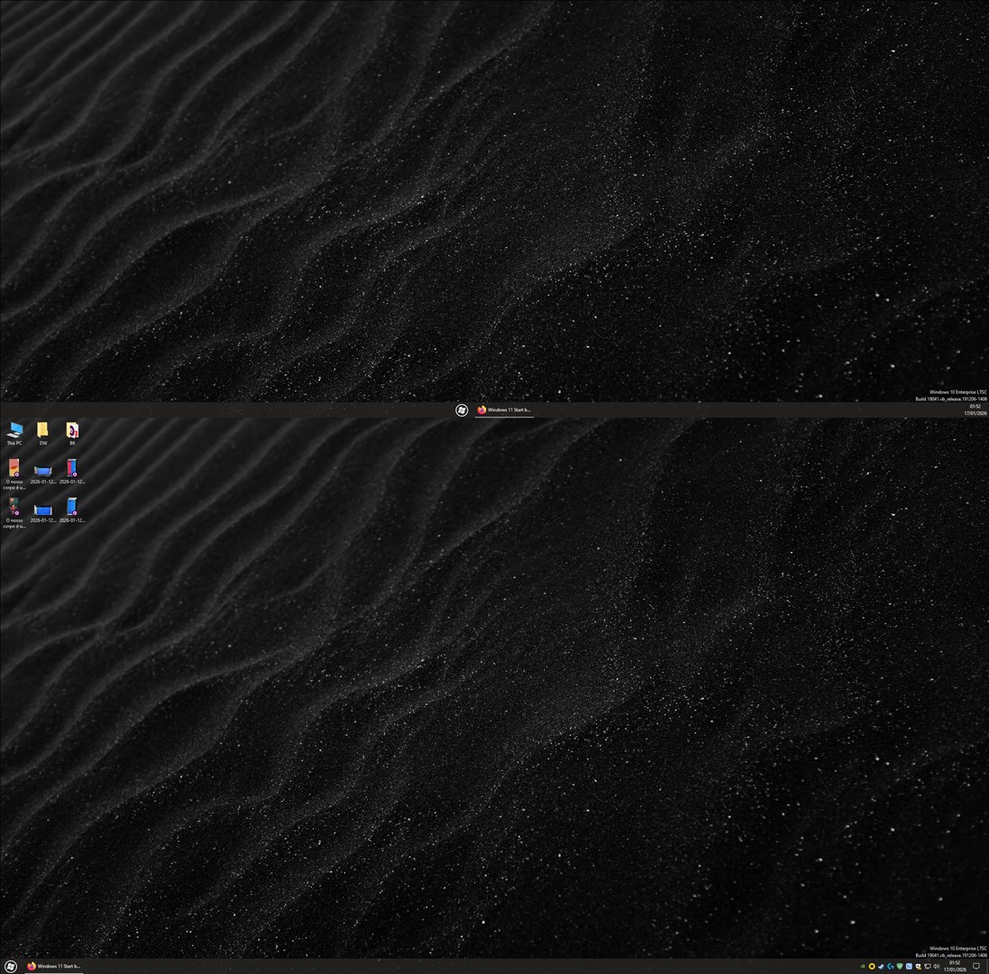Open the clock and date flyout in the tray
Screen dimensions: 989x974
(955, 966)
